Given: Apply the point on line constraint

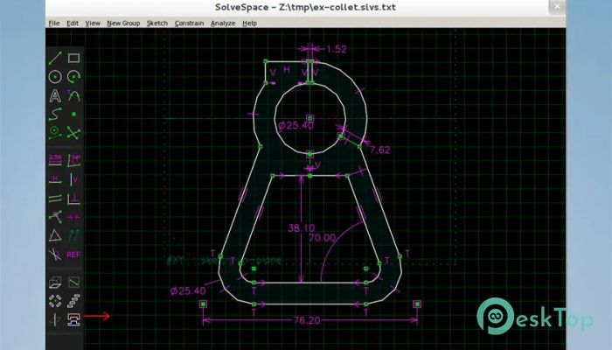Looking at the screenshot, I should (55, 217).
